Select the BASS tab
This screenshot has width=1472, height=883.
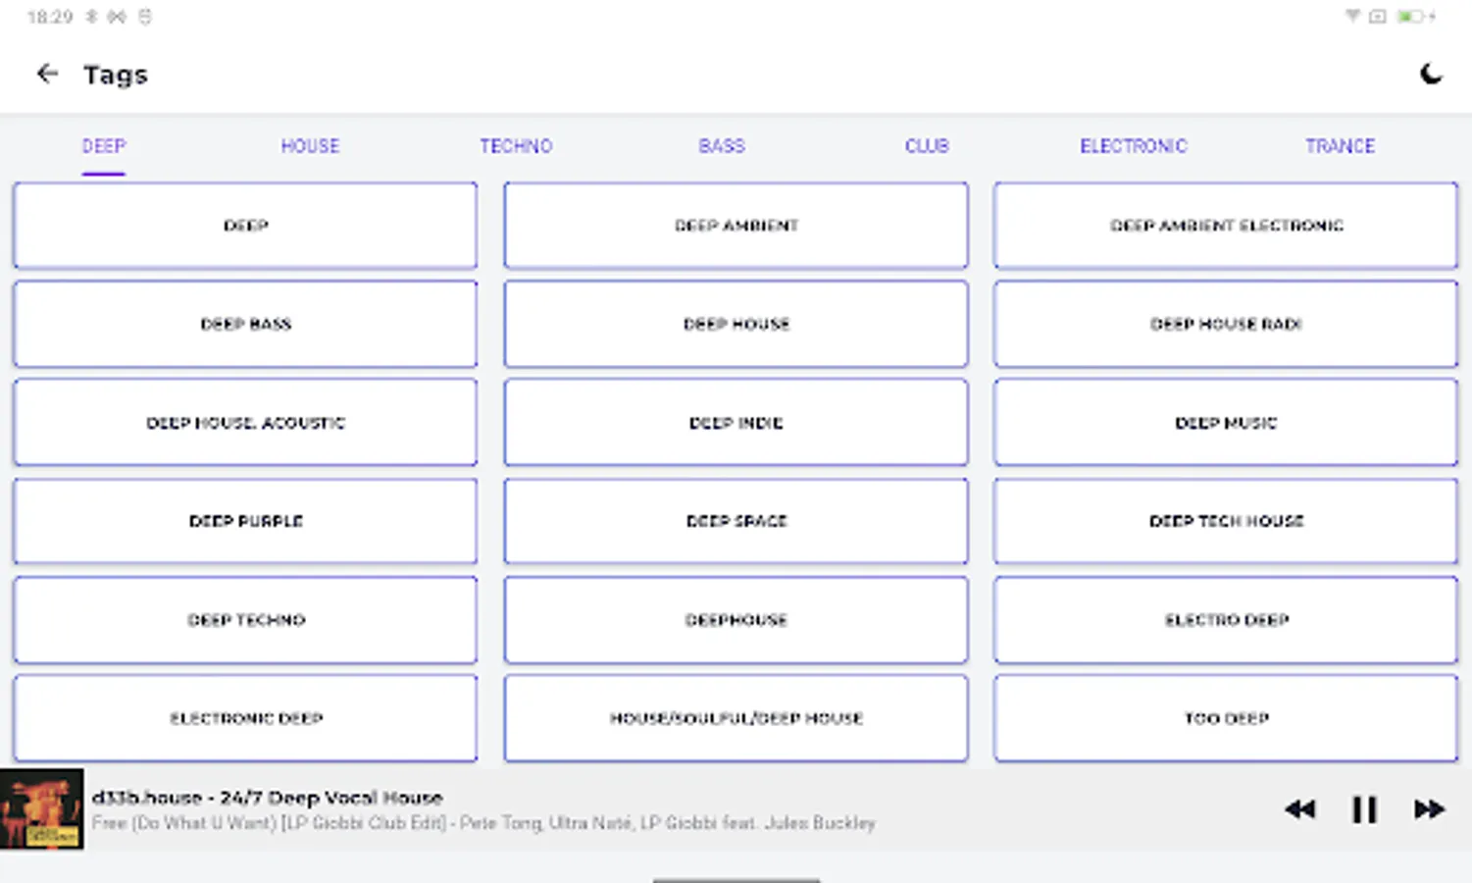722,146
